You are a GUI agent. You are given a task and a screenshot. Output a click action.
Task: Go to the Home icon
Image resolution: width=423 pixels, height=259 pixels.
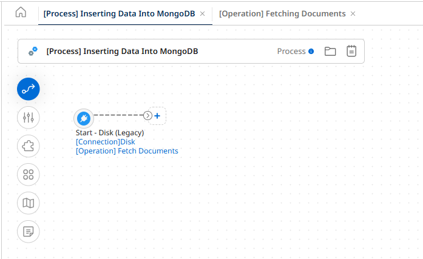click(21, 13)
